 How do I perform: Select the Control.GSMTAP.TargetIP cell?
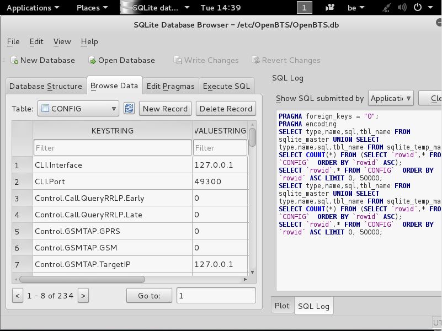(113, 264)
